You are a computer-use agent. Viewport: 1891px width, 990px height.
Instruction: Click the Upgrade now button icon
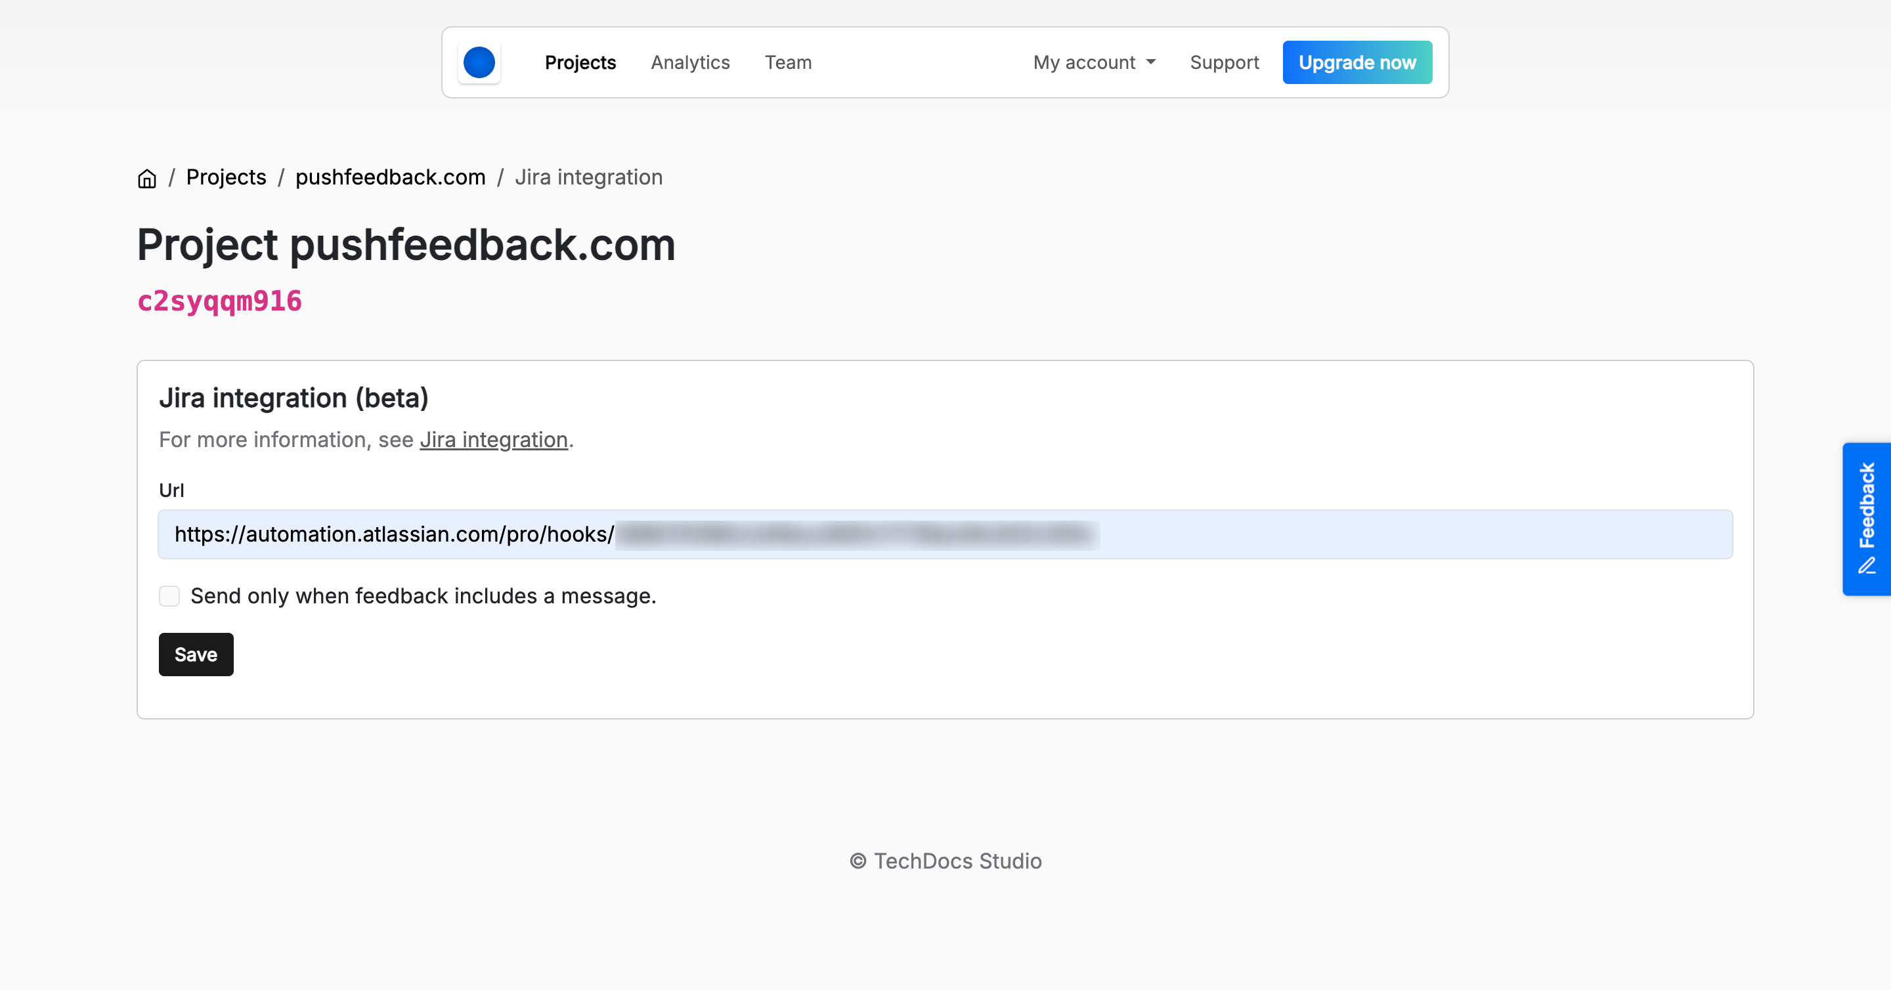pos(1358,61)
